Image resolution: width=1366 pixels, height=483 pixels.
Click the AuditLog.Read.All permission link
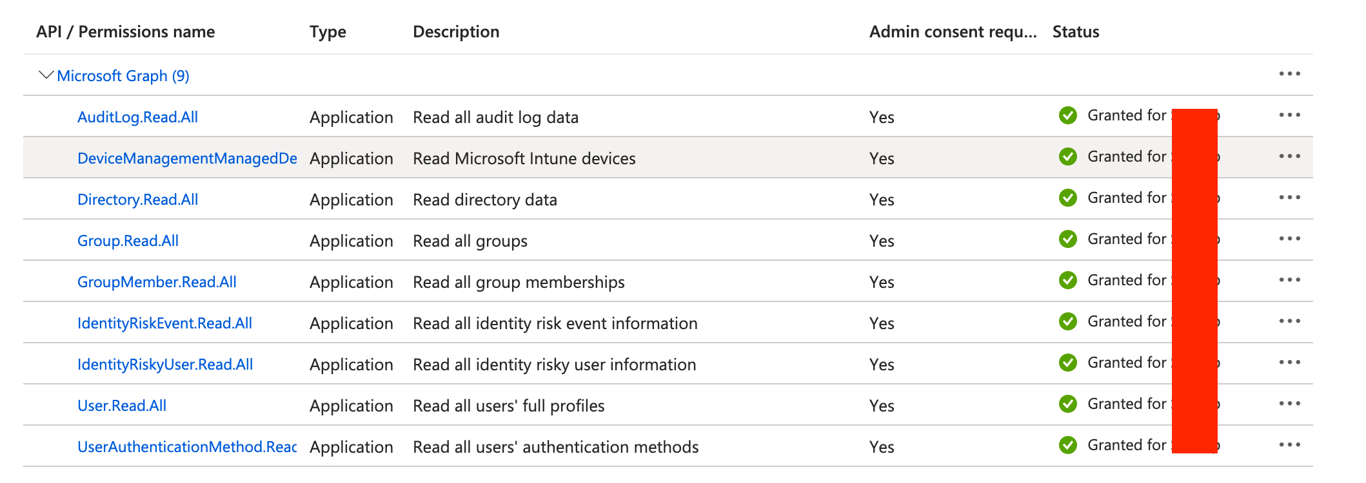click(x=137, y=117)
